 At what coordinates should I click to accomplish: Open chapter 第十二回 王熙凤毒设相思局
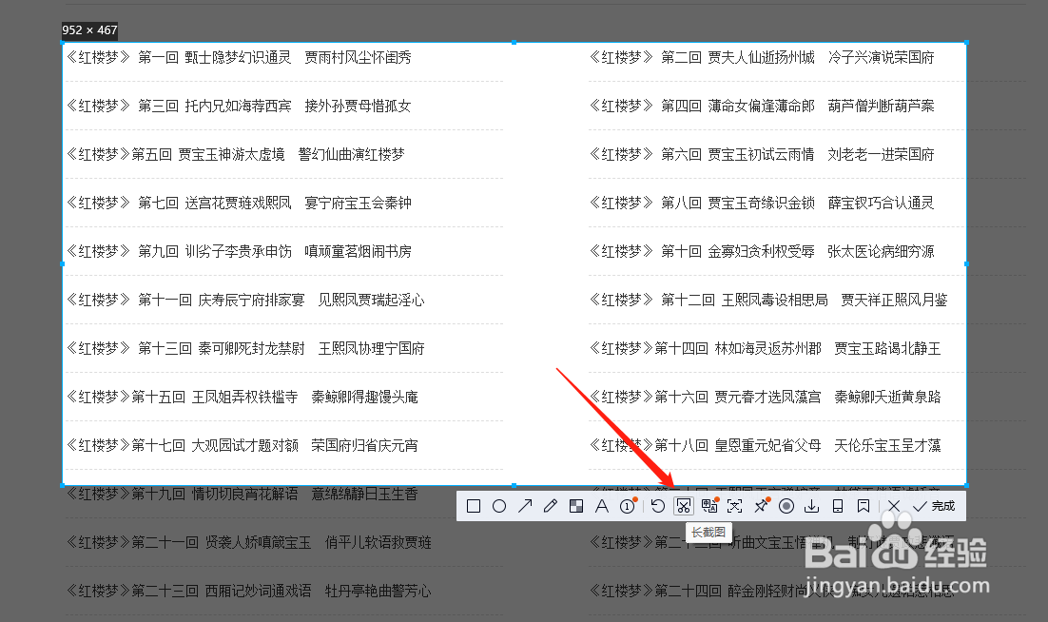pos(768,300)
